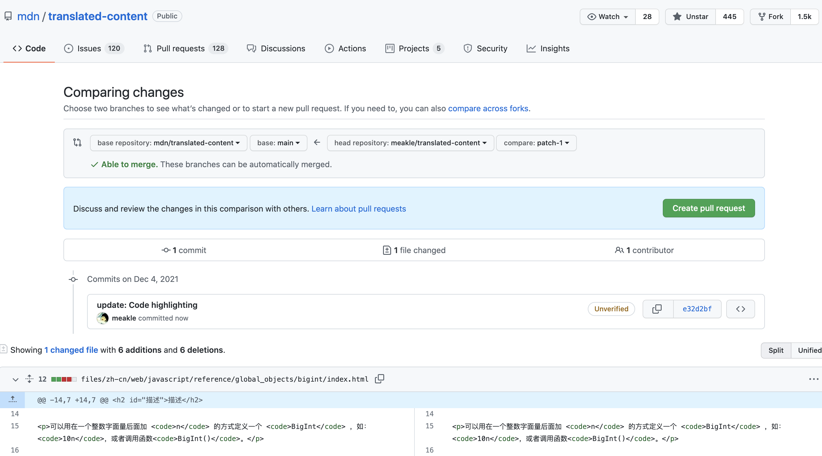The image size is (822, 456).
Task: Expand up the diff hunk header
Action: [12, 400]
